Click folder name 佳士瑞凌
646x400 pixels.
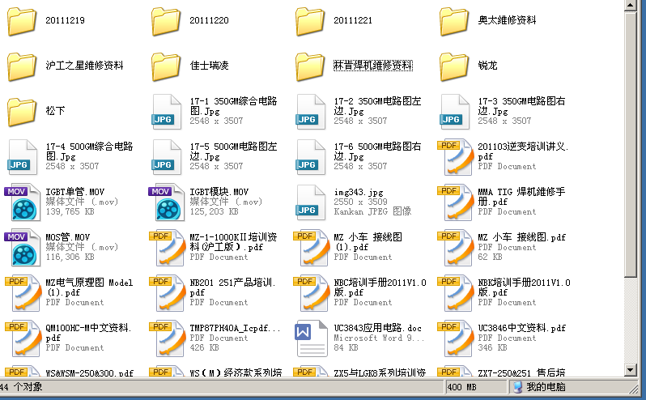point(210,66)
